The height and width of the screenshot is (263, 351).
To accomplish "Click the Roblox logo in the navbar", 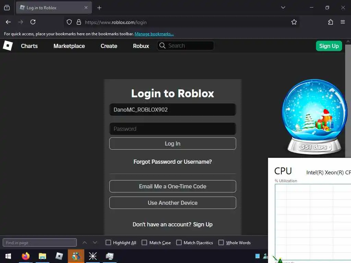I will (8, 46).
